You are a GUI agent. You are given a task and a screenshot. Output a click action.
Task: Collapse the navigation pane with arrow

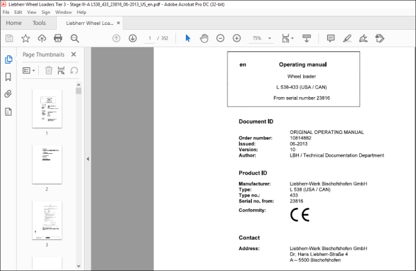point(87,159)
